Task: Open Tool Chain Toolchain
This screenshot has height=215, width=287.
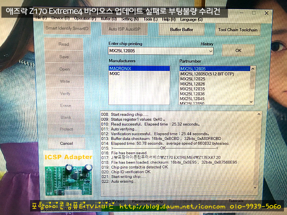Action: (x=237, y=30)
